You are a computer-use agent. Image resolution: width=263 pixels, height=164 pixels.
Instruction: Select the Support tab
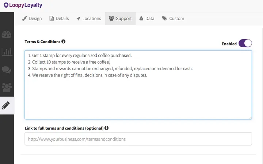pos(121,18)
